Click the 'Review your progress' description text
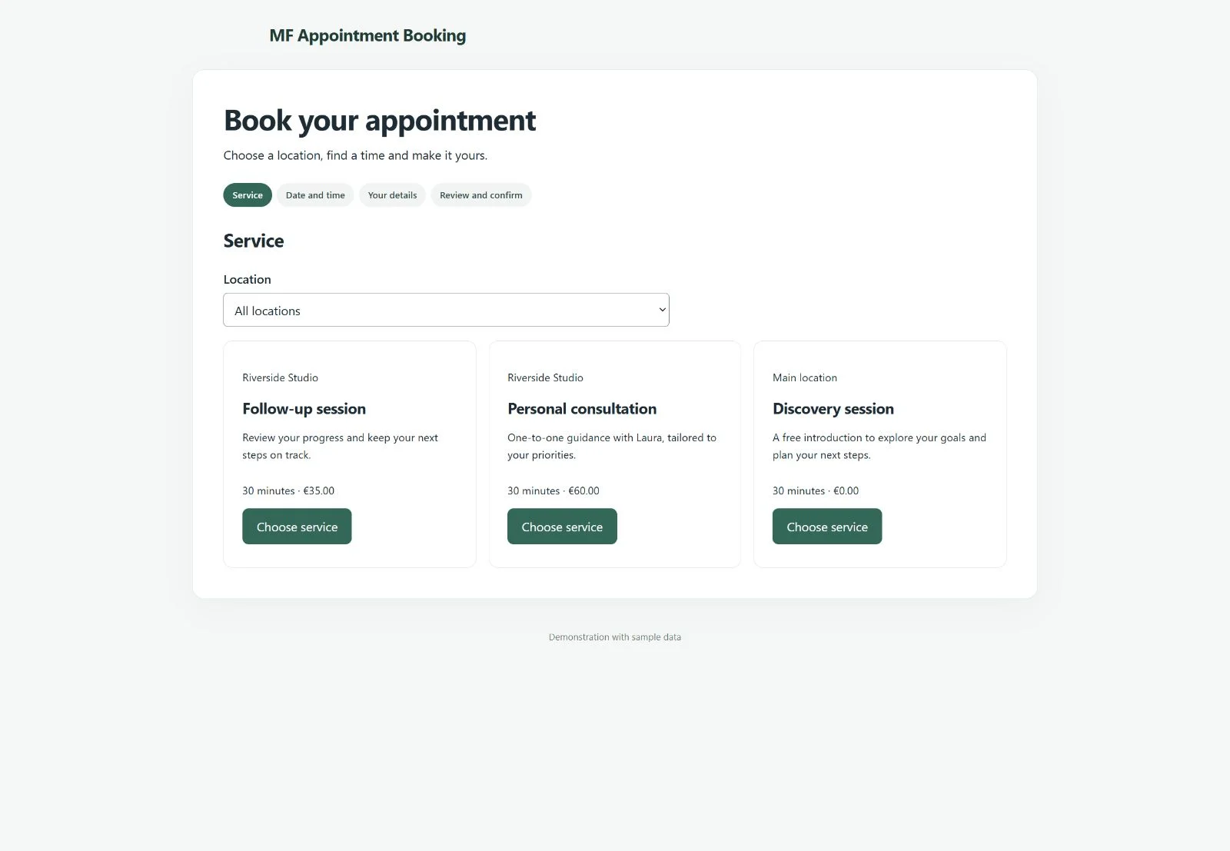The width and height of the screenshot is (1230, 851). coord(340,446)
